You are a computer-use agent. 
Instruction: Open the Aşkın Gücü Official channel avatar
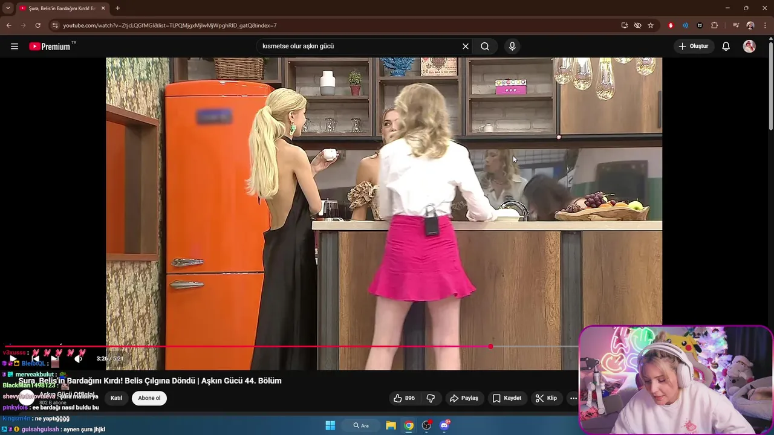(x=27, y=398)
